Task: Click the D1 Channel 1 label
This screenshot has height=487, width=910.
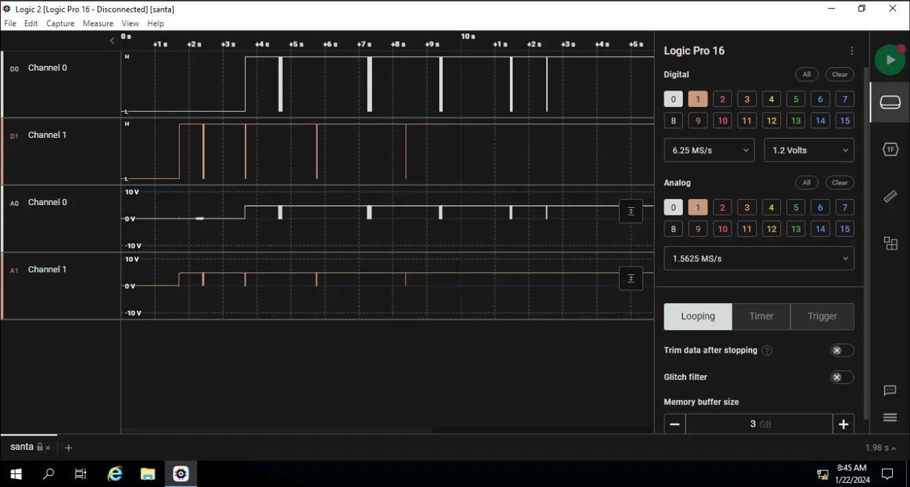Action: click(47, 135)
